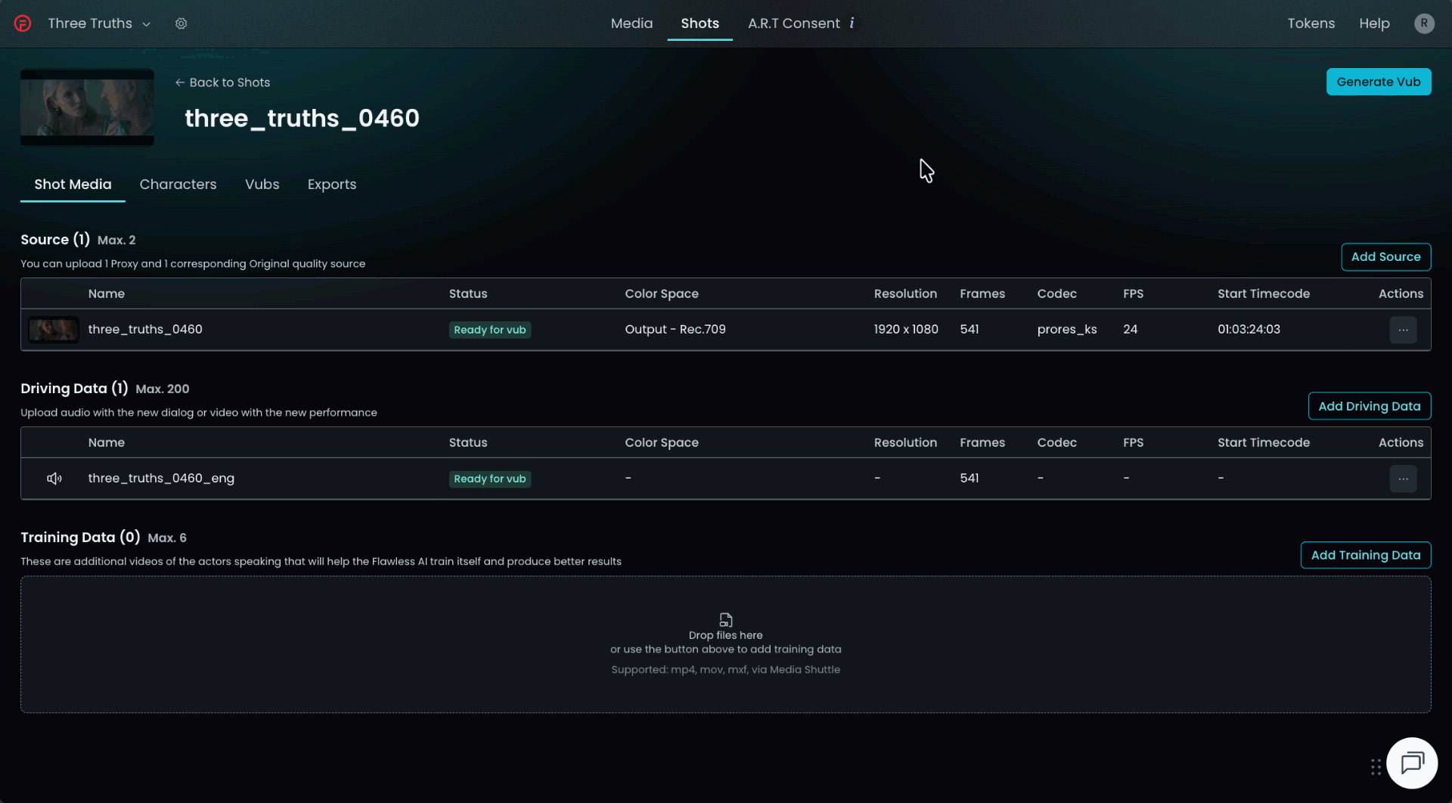
Task: Click the drop files document icon
Action: 726,620
